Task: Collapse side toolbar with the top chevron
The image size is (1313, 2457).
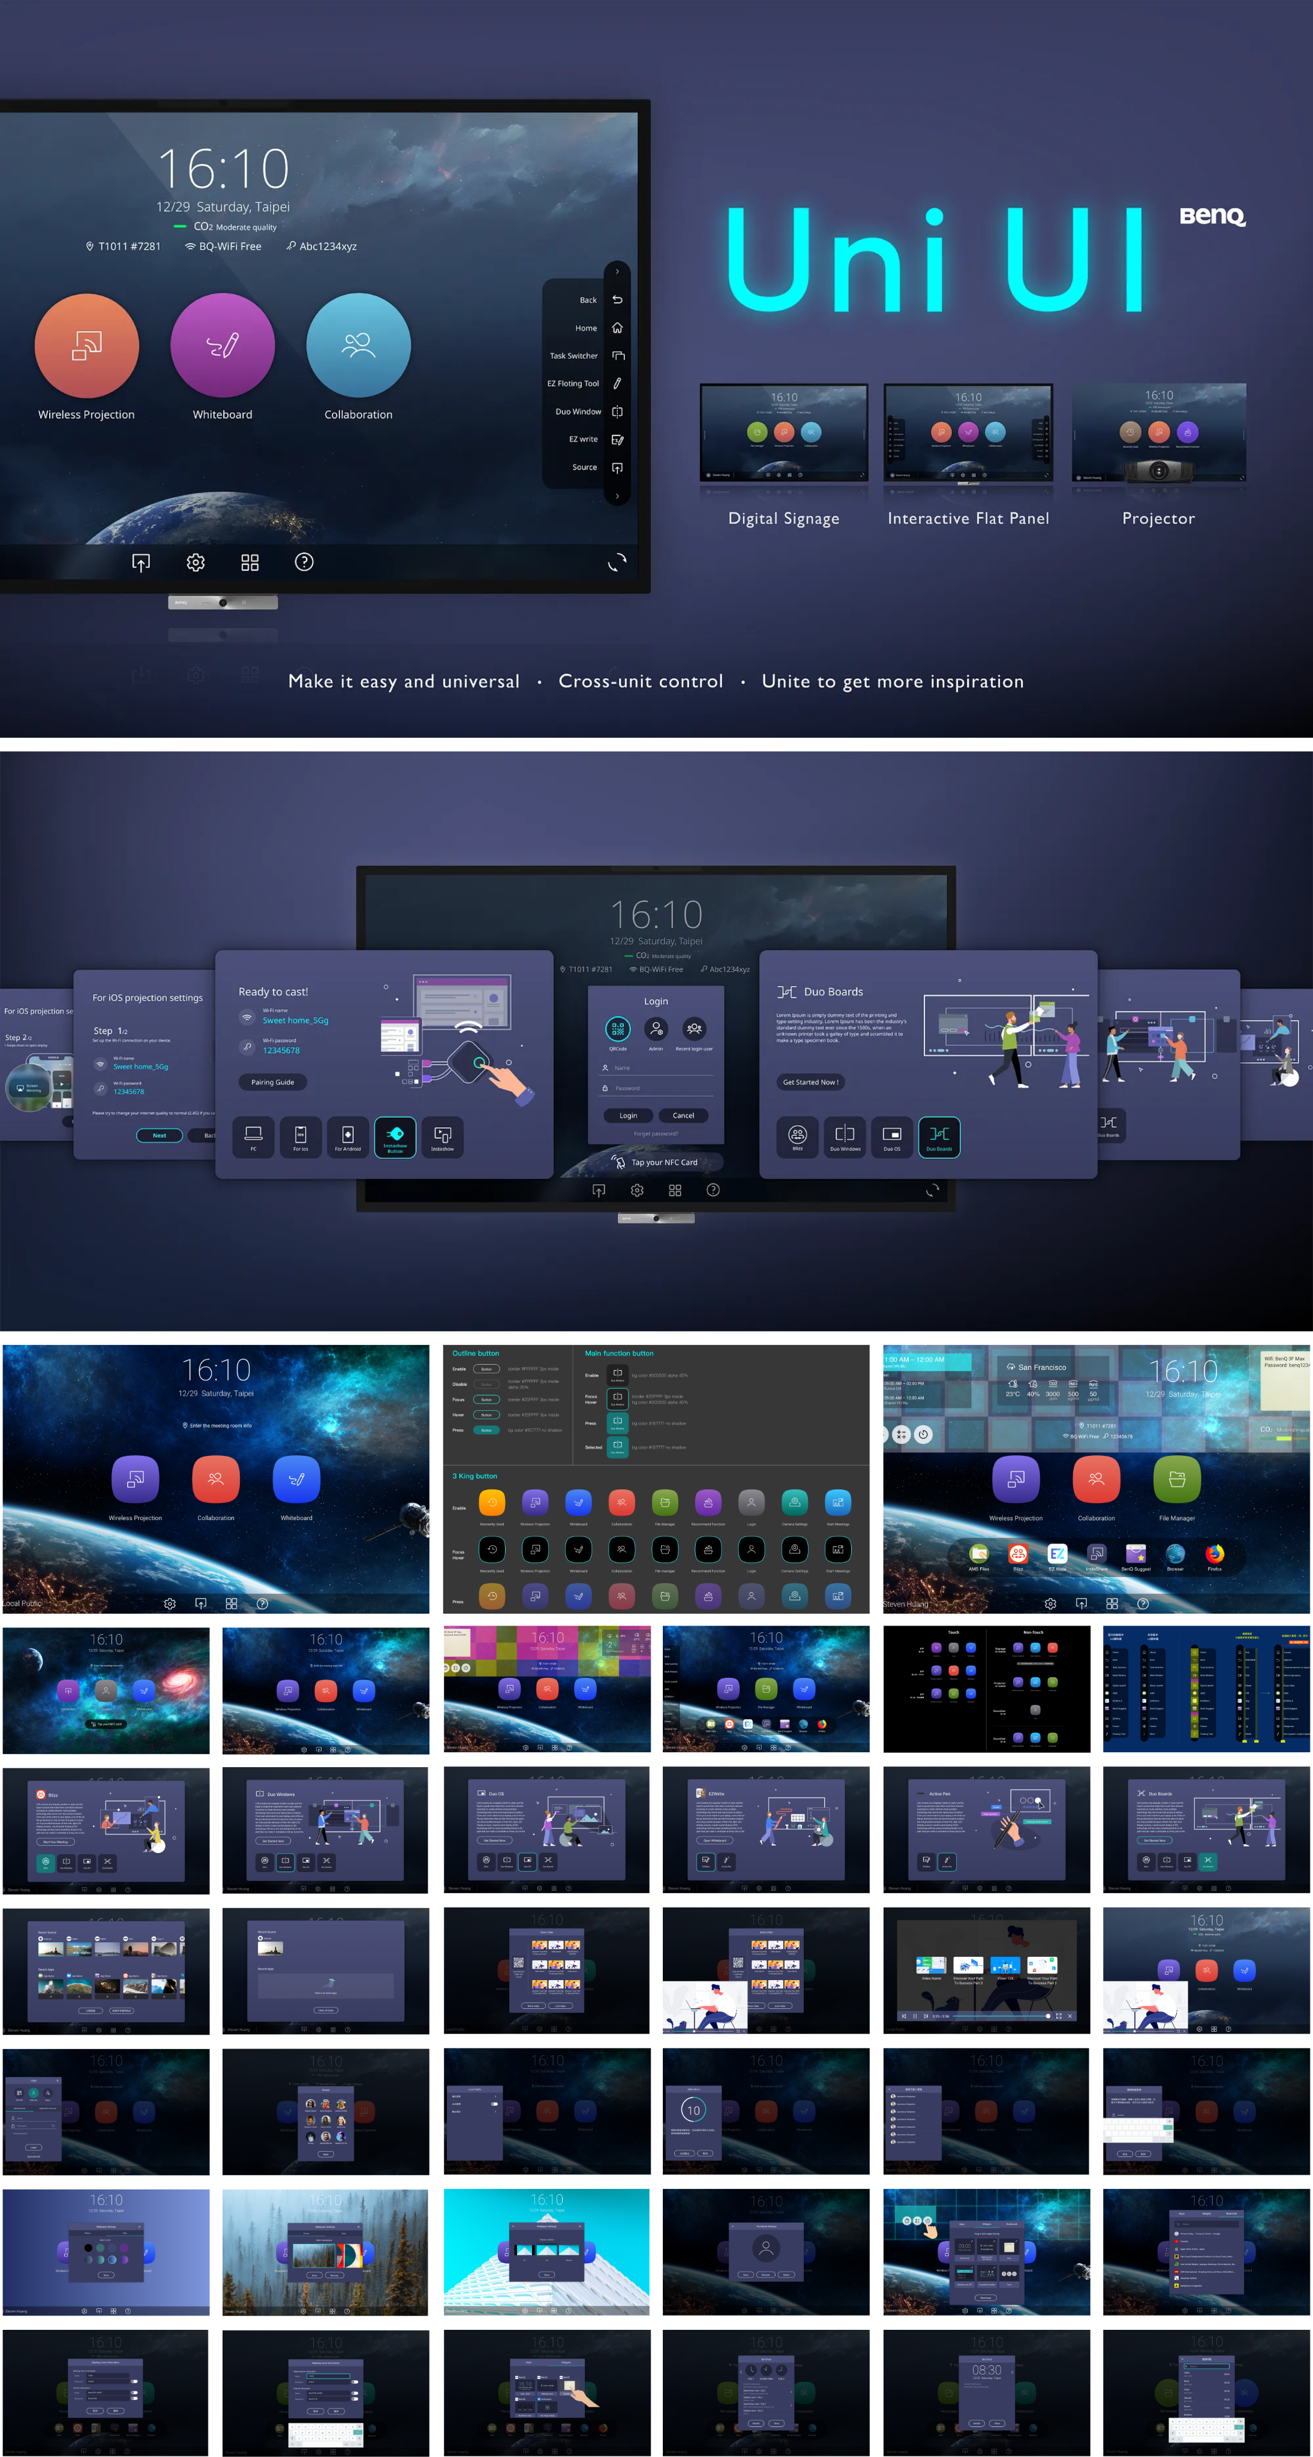Action: point(618,272)
